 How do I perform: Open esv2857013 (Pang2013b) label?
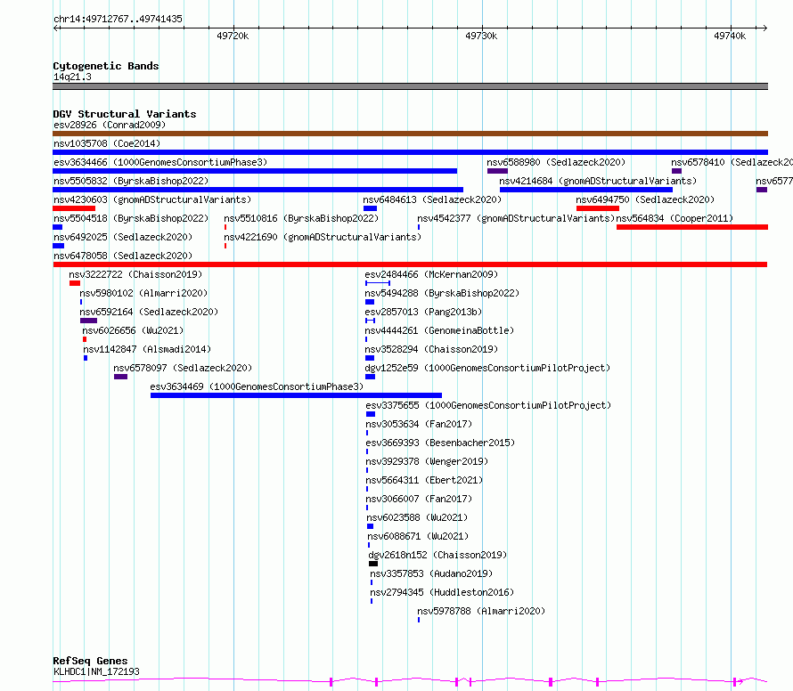[423, 312]
